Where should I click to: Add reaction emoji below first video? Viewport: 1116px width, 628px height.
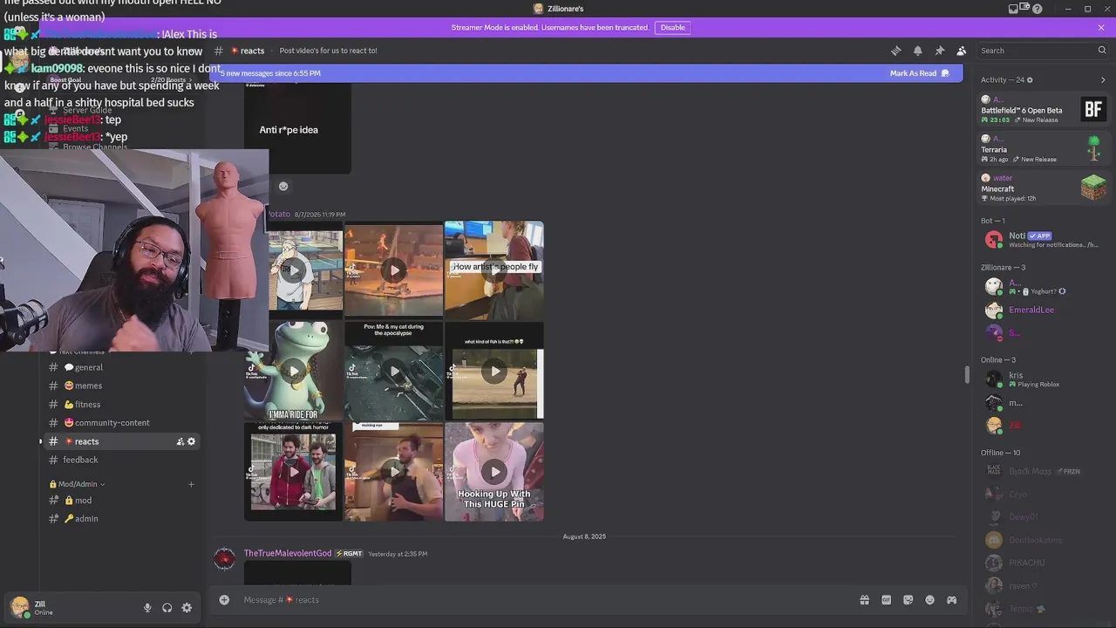(282, 186)
